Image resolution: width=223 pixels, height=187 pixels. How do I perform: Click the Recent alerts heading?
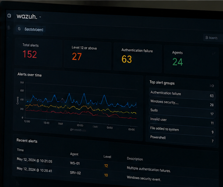click(27, 141)
